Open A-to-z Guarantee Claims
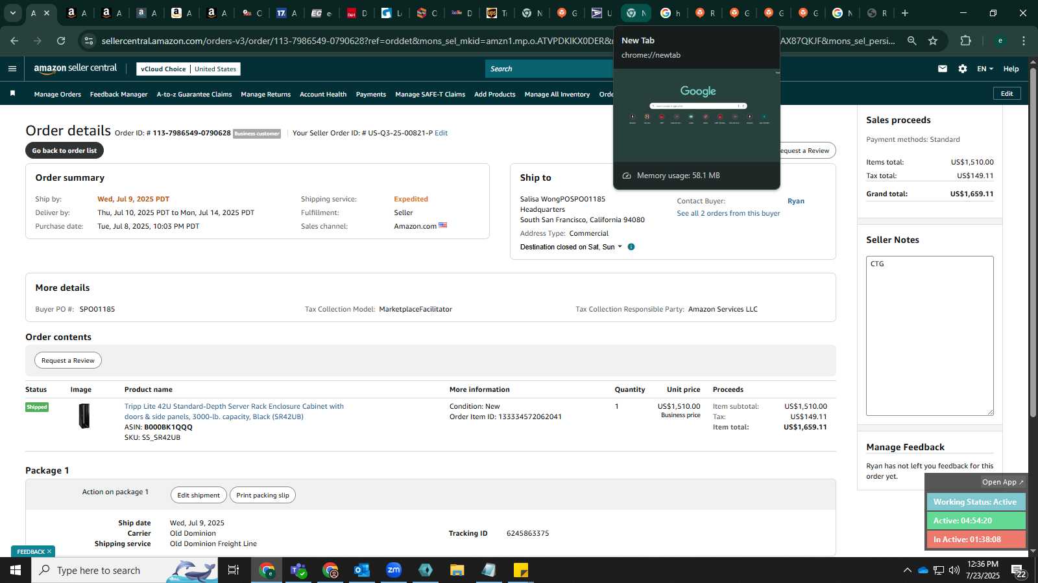Viewport: 1038px width, 583px height. (194, 95)
